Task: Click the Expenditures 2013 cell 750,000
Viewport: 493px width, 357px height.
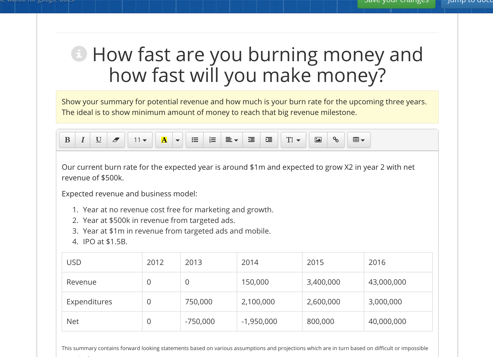Action: coord(208,302)
